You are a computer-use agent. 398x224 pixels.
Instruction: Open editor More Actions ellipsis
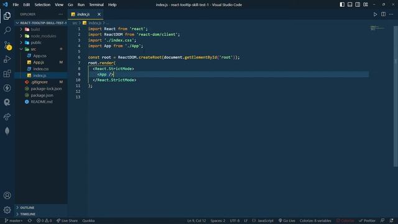(391, 14)
